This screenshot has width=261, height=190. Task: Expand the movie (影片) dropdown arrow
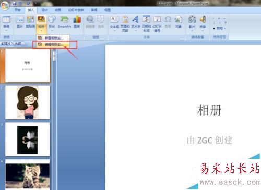pyautogui.click(x=192, y=31)
